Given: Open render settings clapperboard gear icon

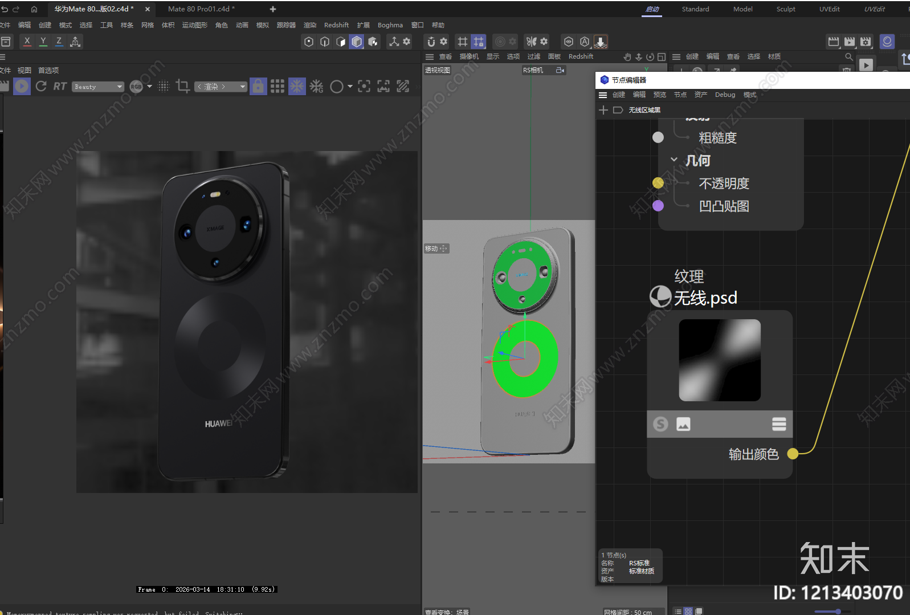Looking at the screenshot, I should [x=866, y=42].
